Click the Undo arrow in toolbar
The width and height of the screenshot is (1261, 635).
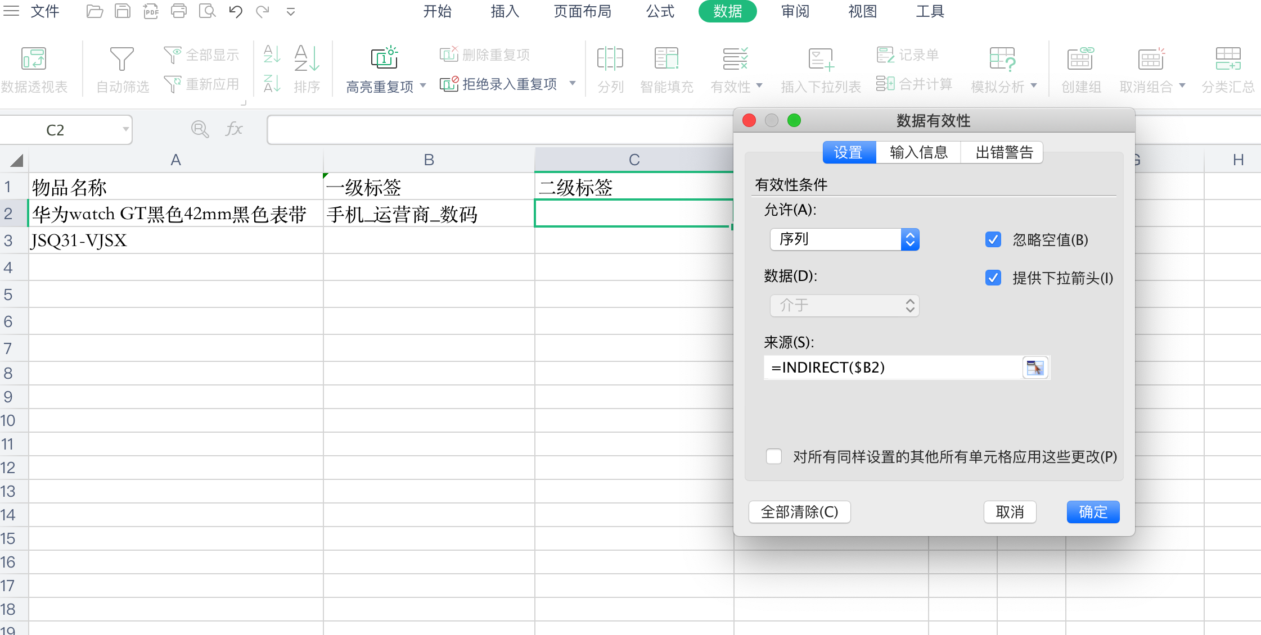click(x=236, y=11)
